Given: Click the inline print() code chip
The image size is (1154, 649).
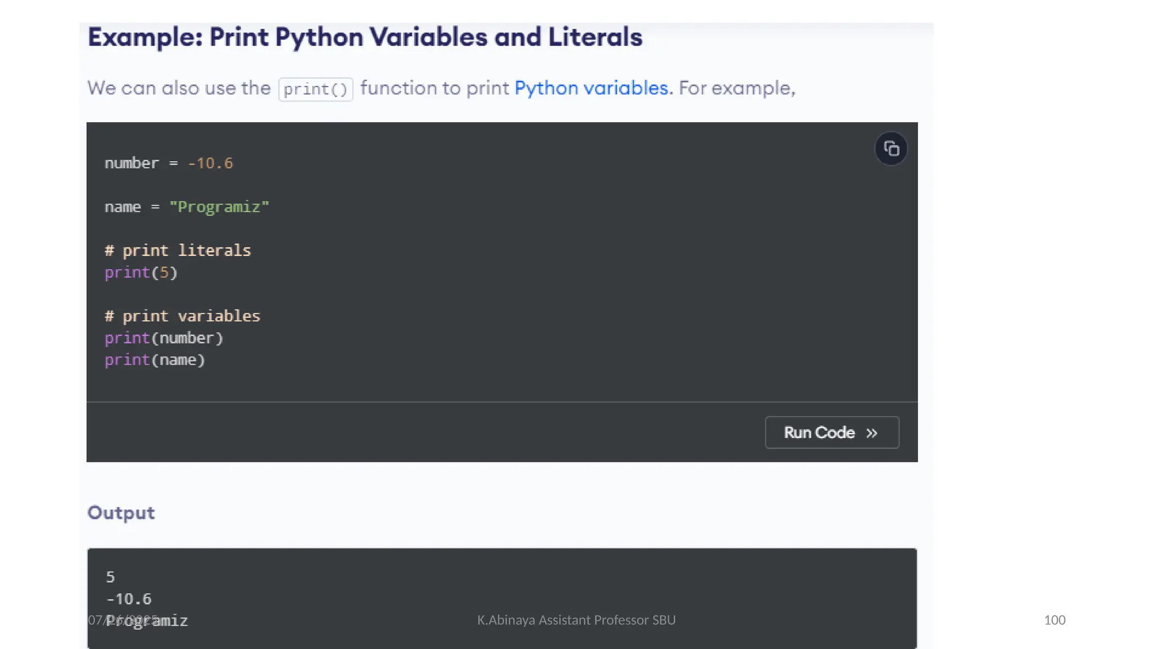Looking at the screenshot, I should tap(316, 90).
